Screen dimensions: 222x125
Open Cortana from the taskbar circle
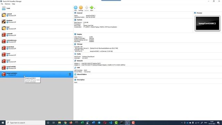tap(48, 123)
